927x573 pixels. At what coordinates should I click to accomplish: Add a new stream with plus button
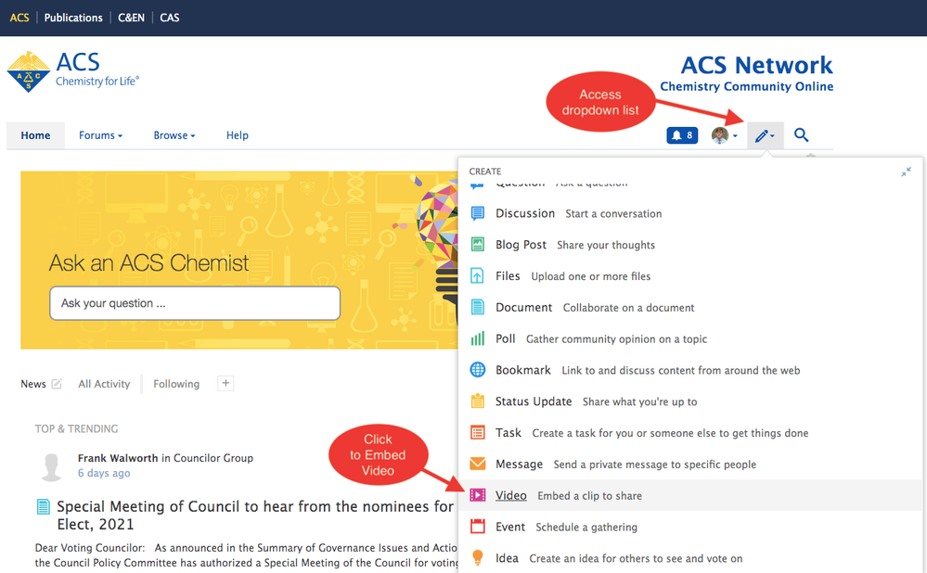click(225, 383)
